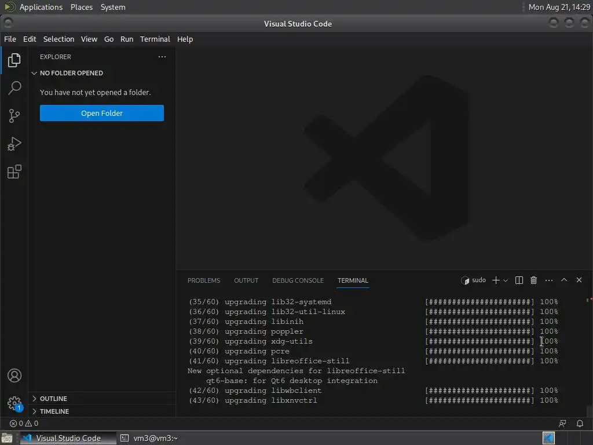Open the Search view in activity bar
Image resolution: width=593 pixels, height=445 pixels.
click(14, 88)
